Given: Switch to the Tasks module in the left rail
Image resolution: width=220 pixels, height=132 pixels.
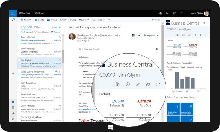Looking at the screenshot, I should 13,119.
